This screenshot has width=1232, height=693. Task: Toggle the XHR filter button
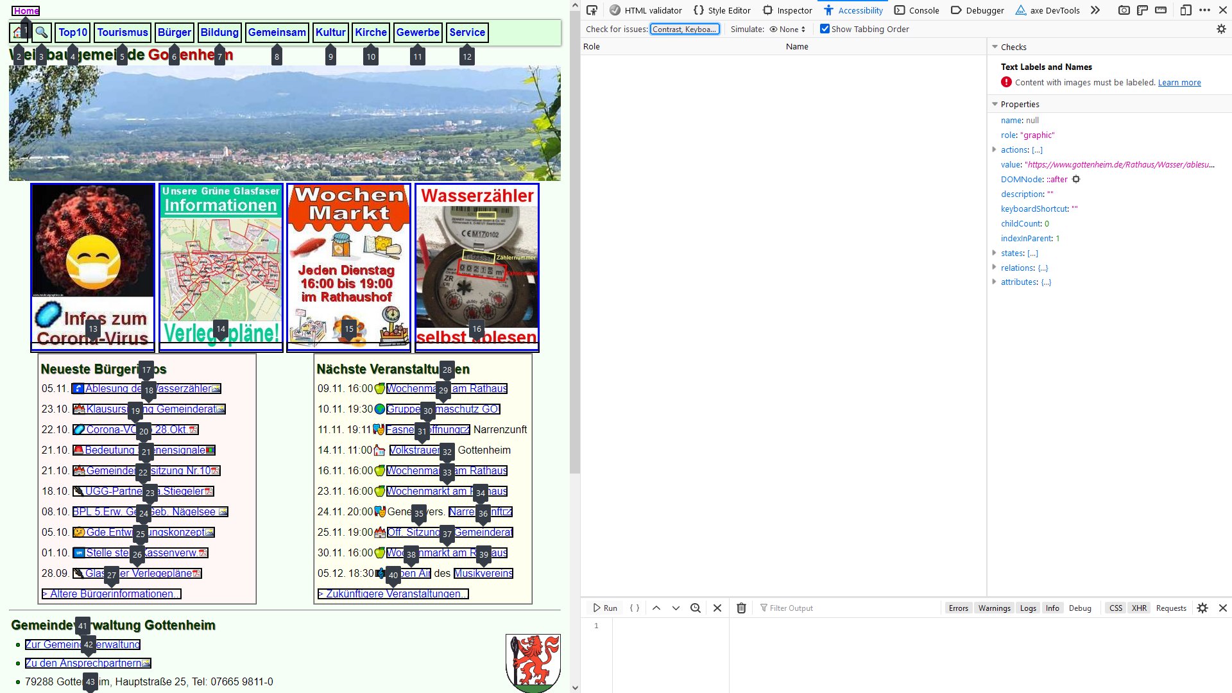(x=1139, y=608)
